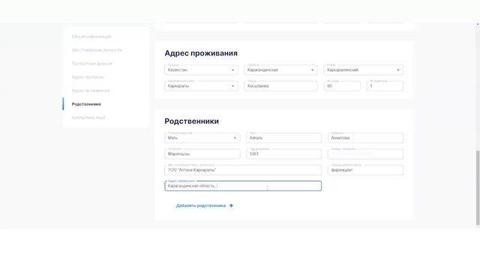The image size is (480, 270).
Task: Go to Адрес проживания sidebar section
Action: (x=91, y=91)
